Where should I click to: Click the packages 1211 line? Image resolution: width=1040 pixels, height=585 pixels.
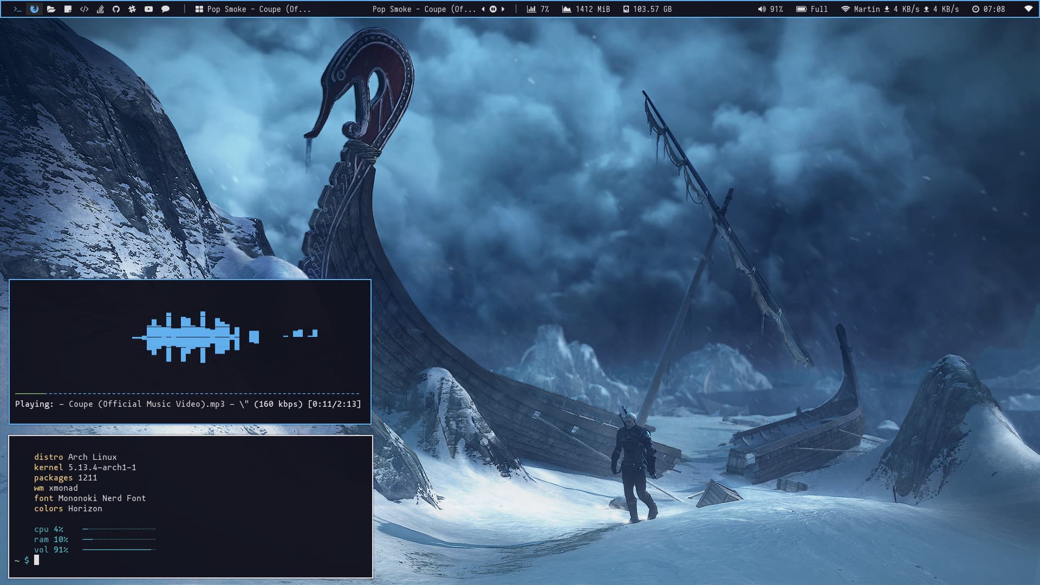66,478
